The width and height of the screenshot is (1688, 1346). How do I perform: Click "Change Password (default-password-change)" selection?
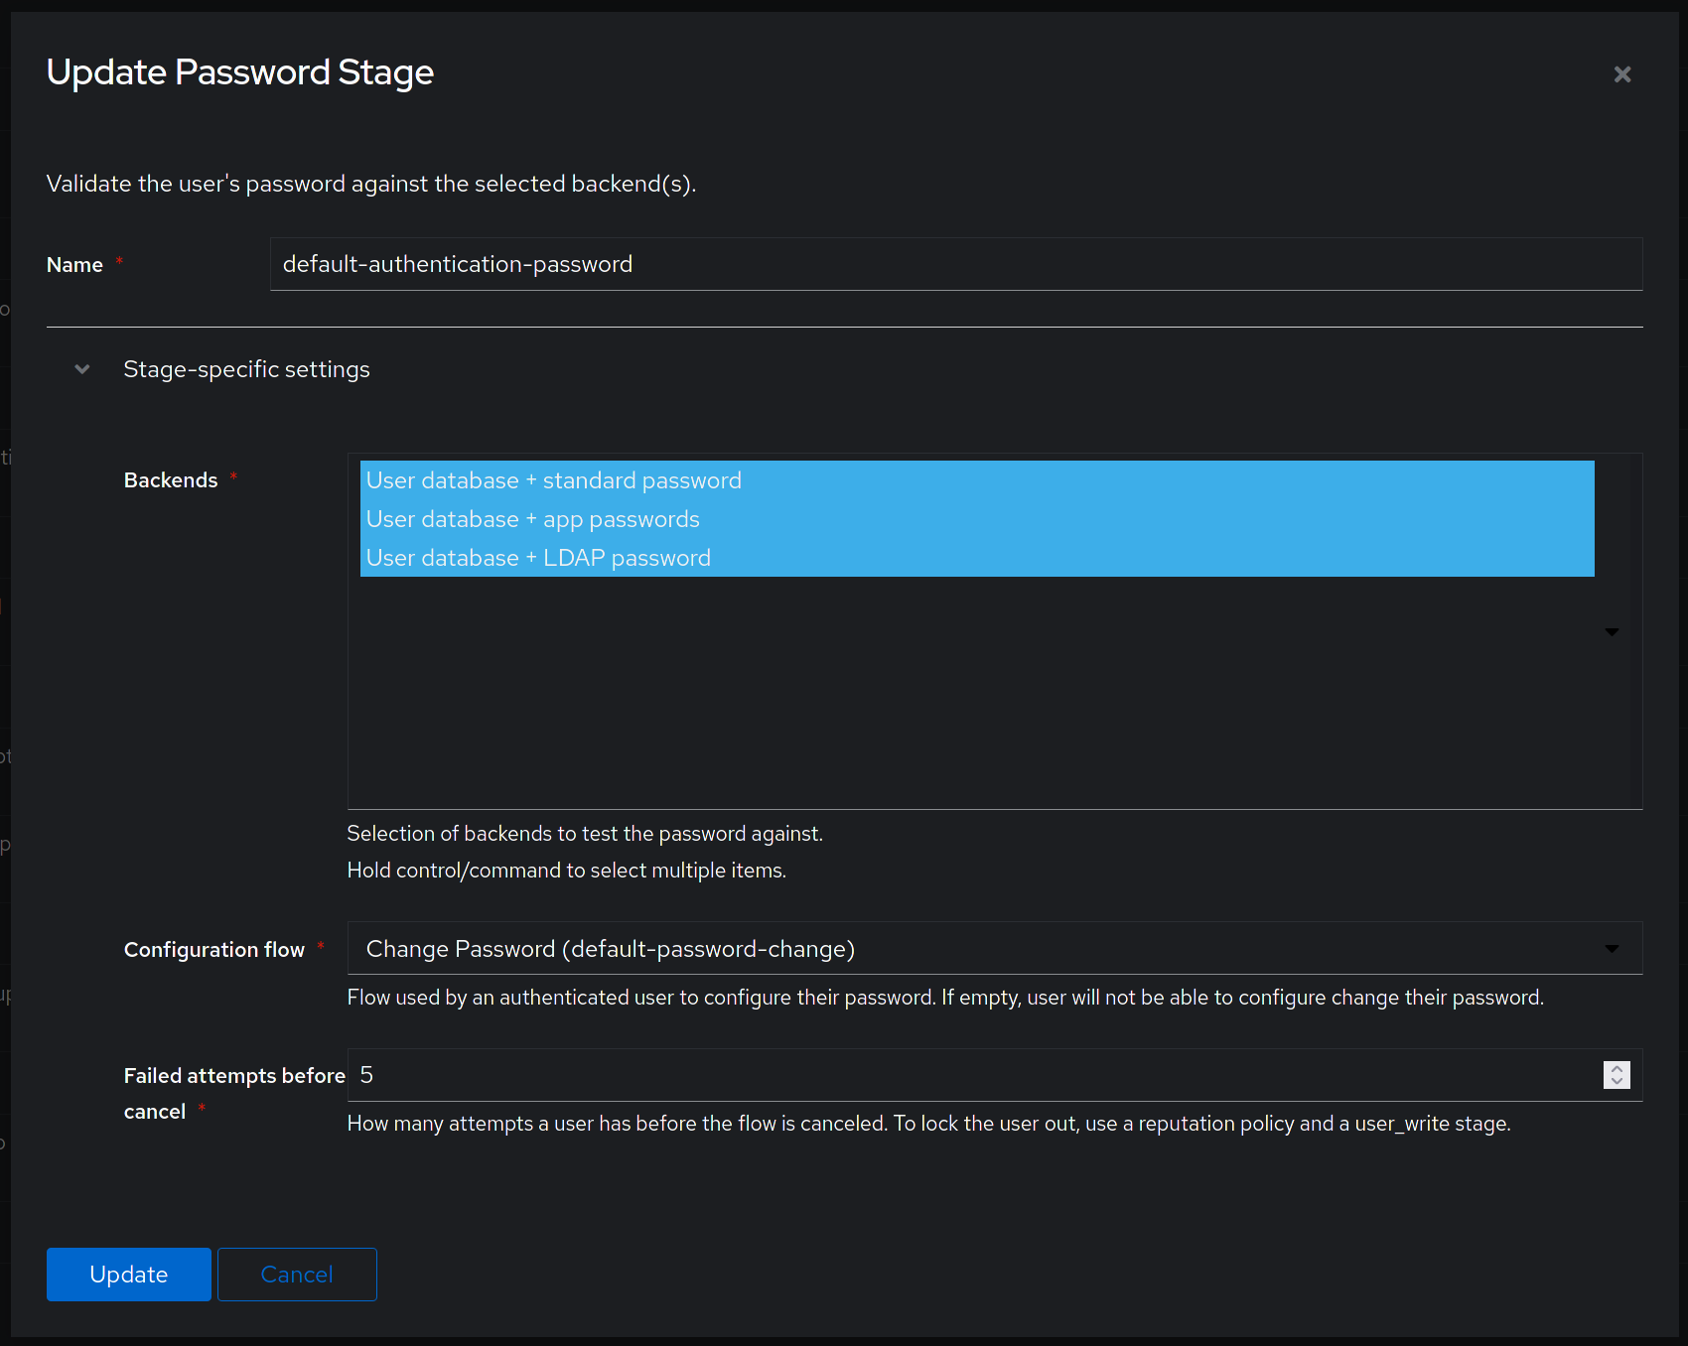(610, 949)
